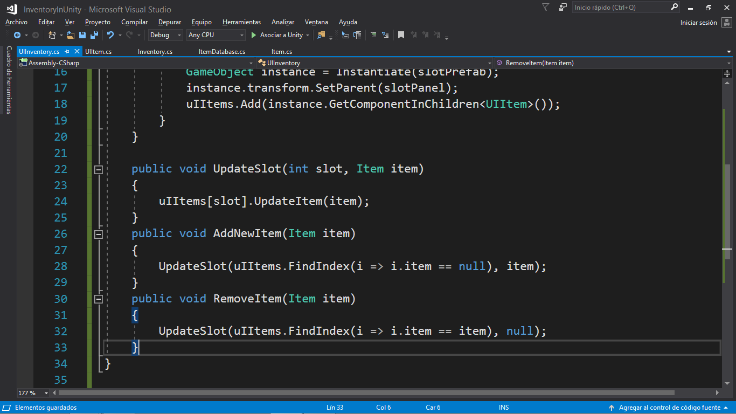Open the UIInventory class dropdown
The height and width of the screenshot is (414, 736).
(x=374, y=63)
